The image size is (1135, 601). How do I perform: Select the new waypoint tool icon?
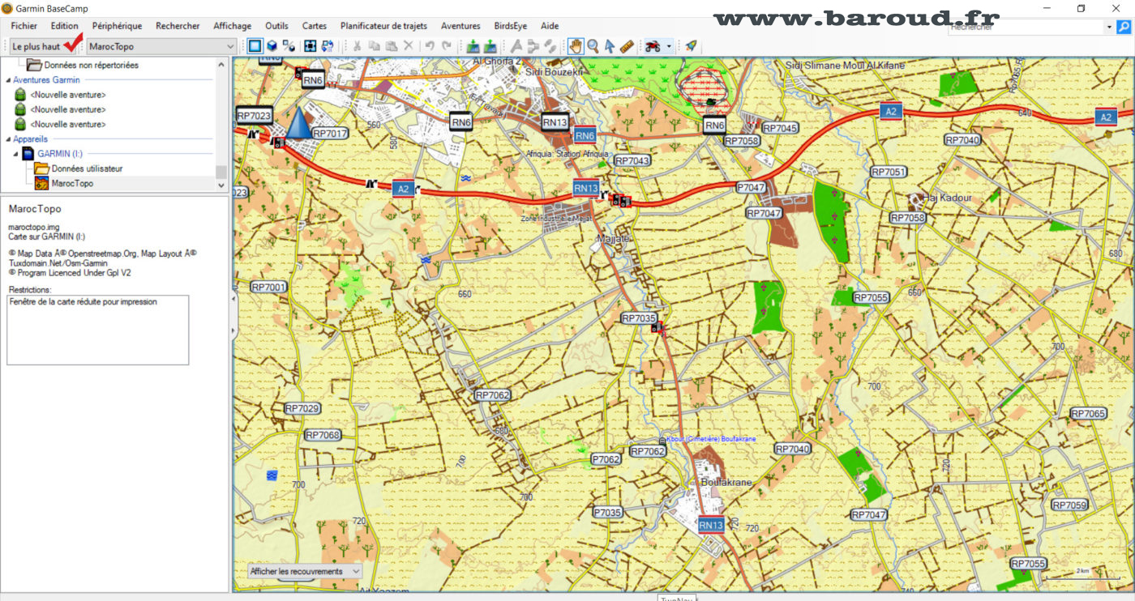pos(516,46)
